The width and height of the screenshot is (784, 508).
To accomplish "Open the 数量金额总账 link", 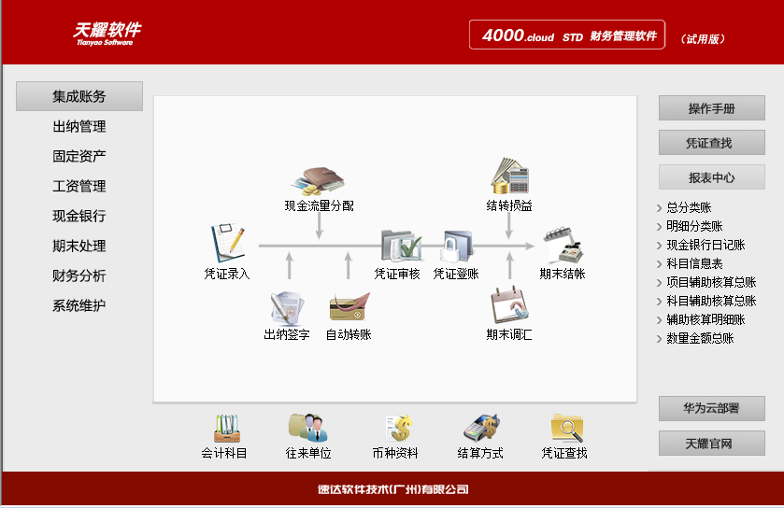I will [700, 338].
